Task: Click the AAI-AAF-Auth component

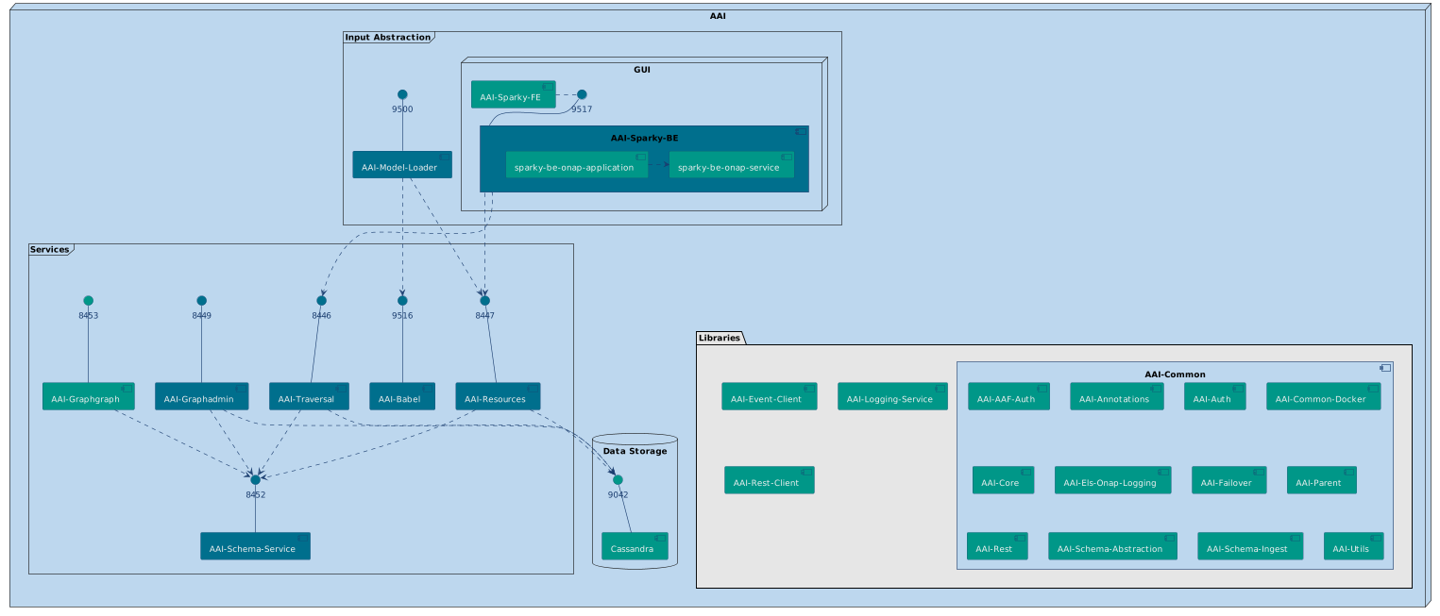Action: pyautogui.click(x=1009, y=396)
